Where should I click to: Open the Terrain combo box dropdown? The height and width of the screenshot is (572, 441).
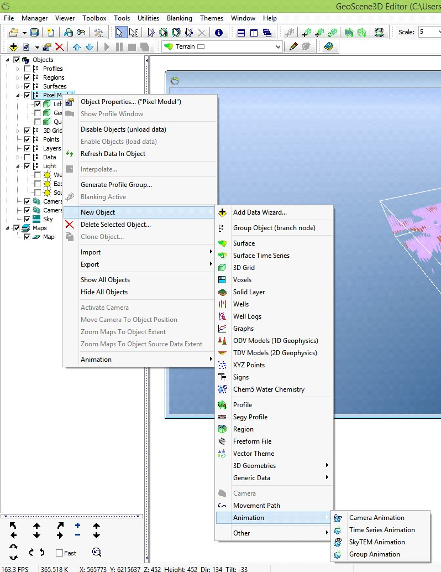click(278, 46)
